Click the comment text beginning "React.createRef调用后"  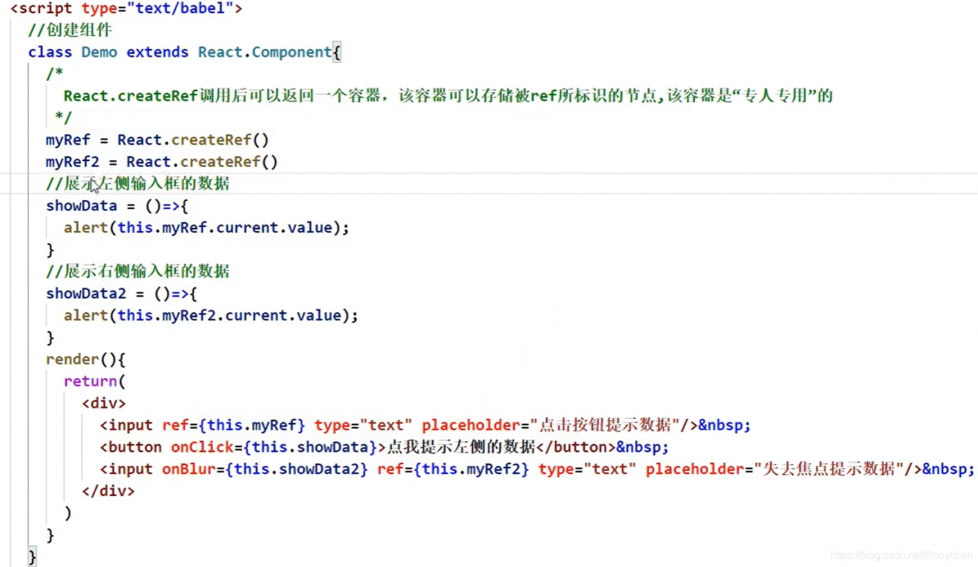tap(448, 96)
